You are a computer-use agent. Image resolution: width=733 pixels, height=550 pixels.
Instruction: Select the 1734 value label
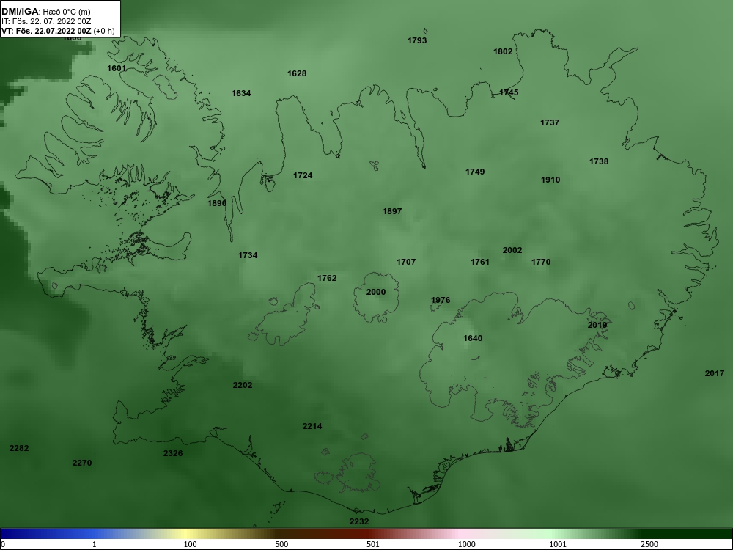[x=248, y=255]
